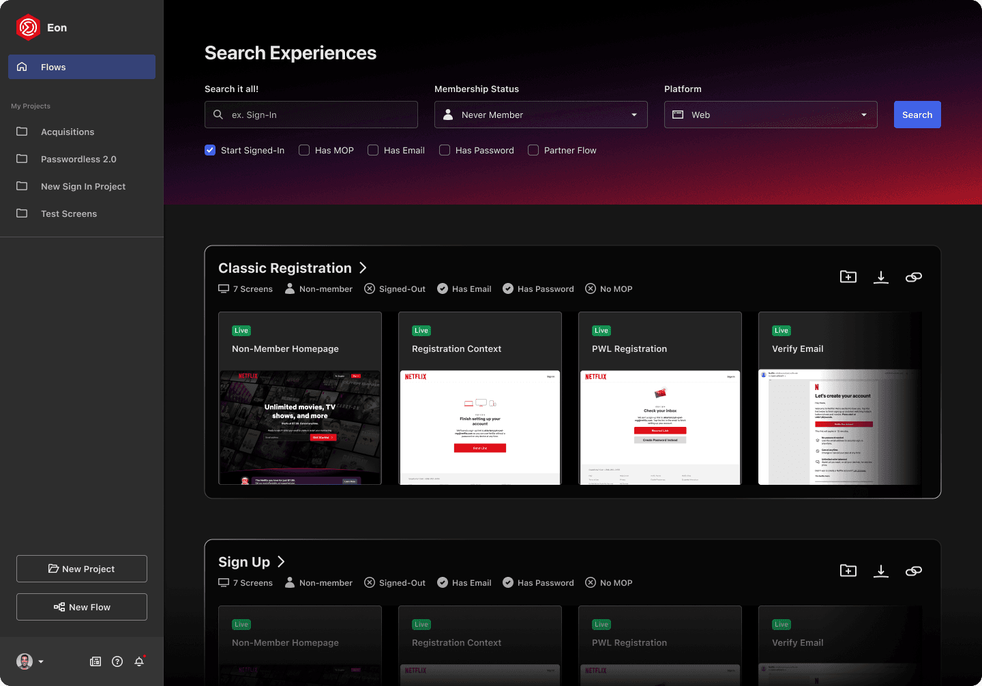This screenshot has width=982, height=686.
Task: Open the help question mark icon
Action: (117, 661)
